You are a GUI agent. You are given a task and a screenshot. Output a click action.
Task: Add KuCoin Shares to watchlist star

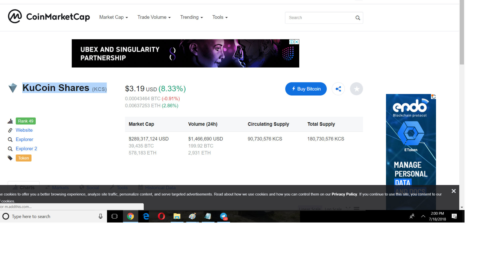356,89
